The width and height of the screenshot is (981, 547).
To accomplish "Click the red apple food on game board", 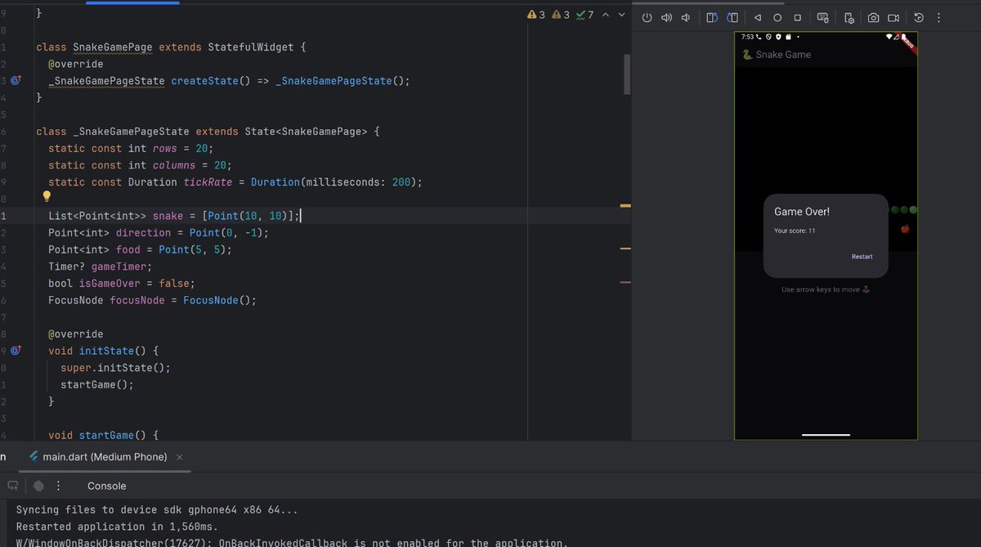I will pos(905,229).
